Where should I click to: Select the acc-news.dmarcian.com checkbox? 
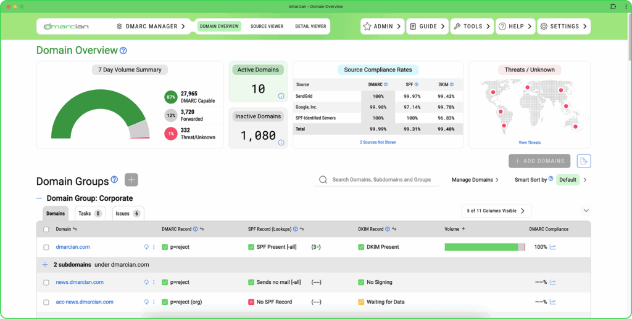[46, 302]
